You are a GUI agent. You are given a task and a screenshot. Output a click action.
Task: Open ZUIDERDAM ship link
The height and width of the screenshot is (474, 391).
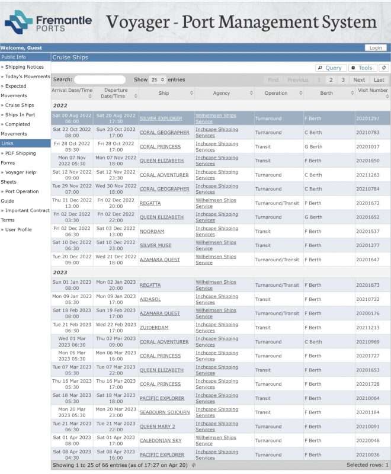click(x=154, y=328)
